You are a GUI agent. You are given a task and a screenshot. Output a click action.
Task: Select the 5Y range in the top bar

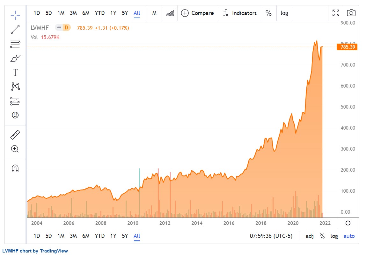click(125, 13)
